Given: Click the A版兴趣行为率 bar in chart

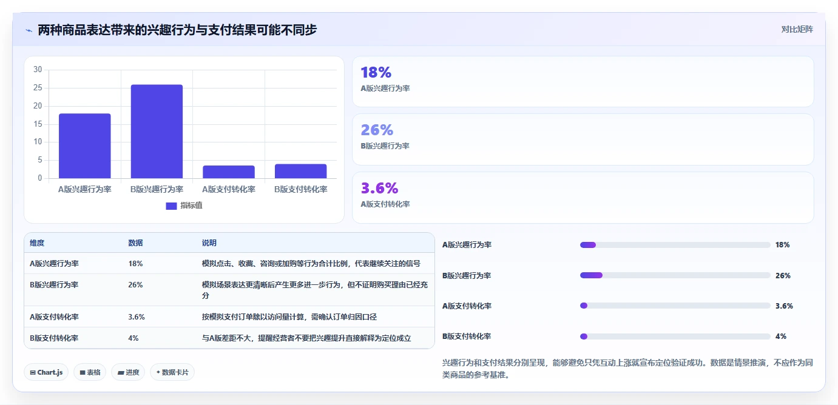Looking at the screenshot, I should tap(85, 146).
